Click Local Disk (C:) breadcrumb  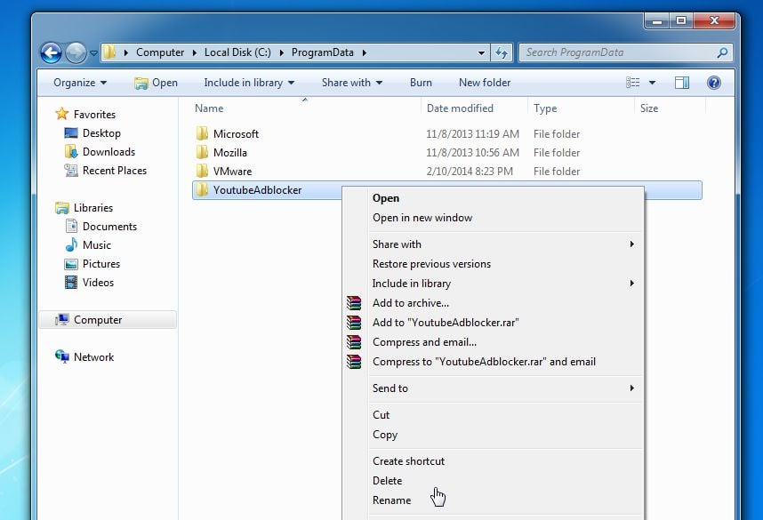coord(237,52)
